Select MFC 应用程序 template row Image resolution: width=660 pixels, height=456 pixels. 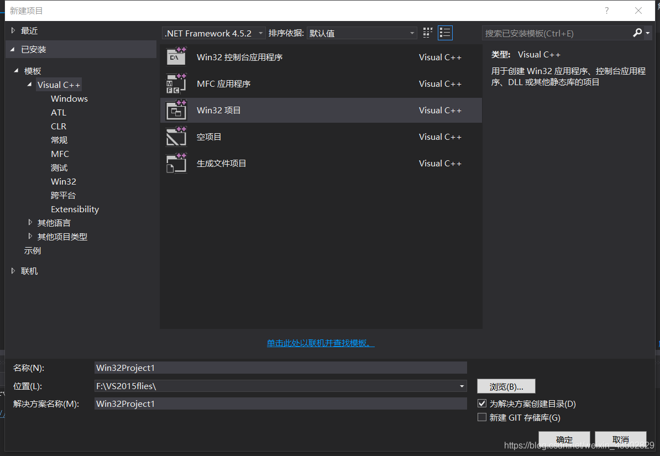point(321,84)
